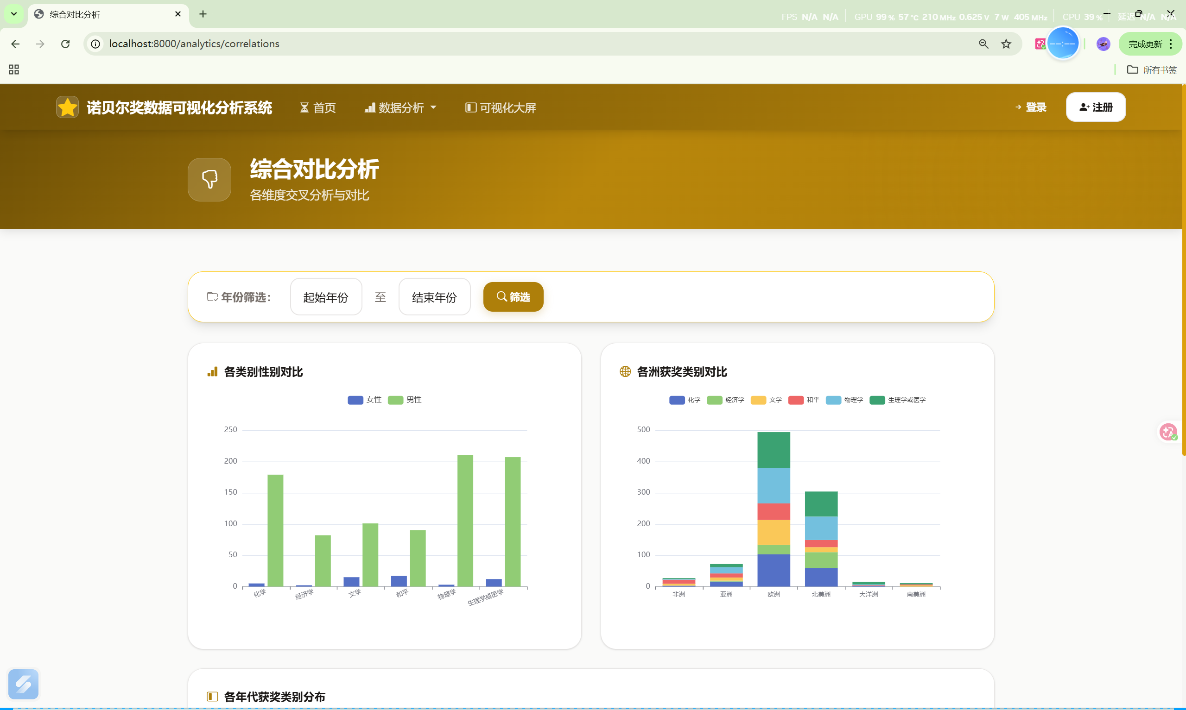Open Chrome menu next to 完成更新

tap(1171, 44)
